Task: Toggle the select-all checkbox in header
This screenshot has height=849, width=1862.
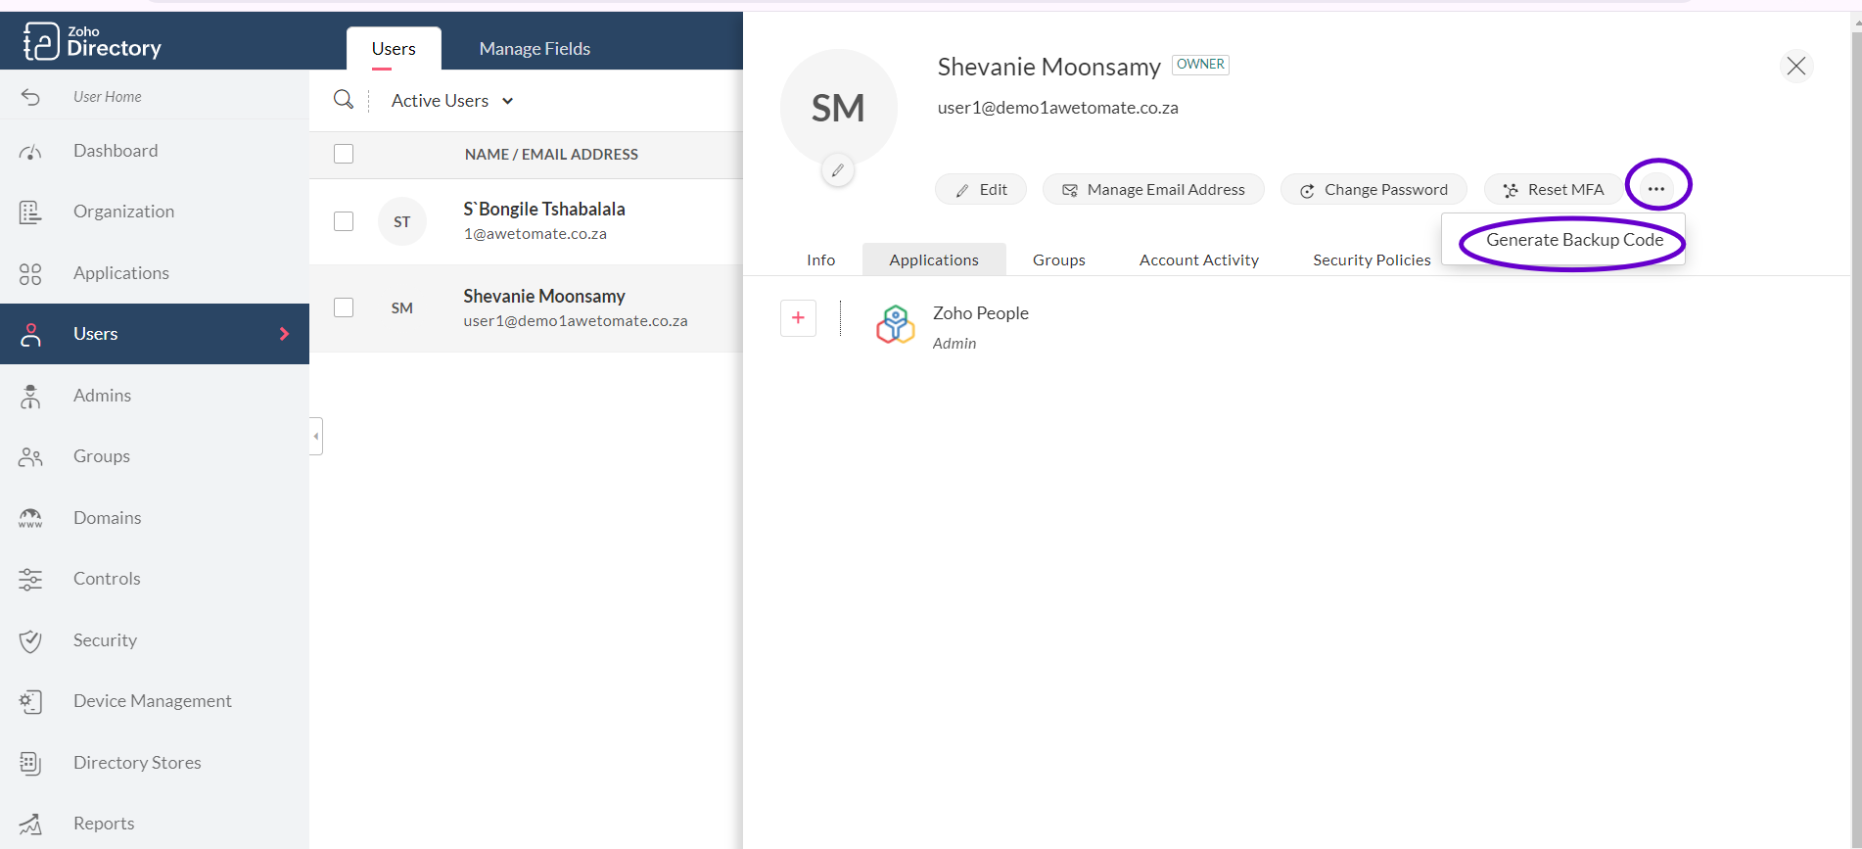Action: tap(344, 154)
